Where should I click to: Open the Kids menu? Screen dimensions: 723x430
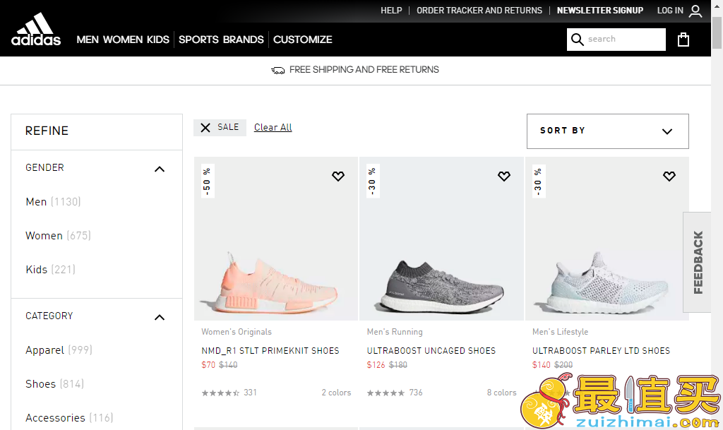158,40
